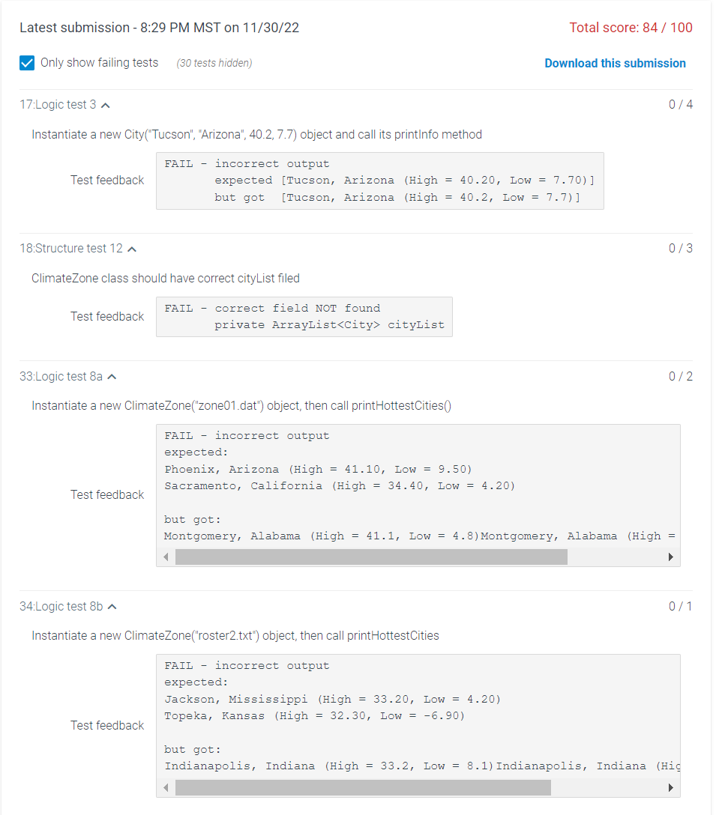Click the 0 / 3 score for Structure test 12
Viewport: 716px width, 815px height.
coord(681,249)
